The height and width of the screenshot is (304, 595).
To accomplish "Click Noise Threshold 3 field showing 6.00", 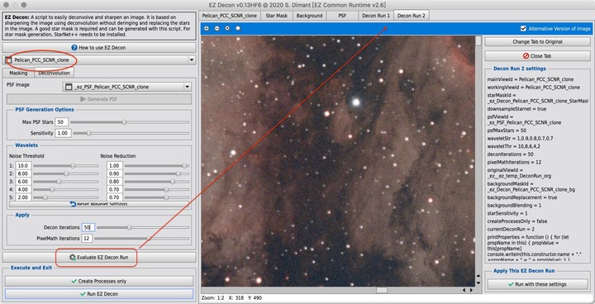I will coord(23,182).
